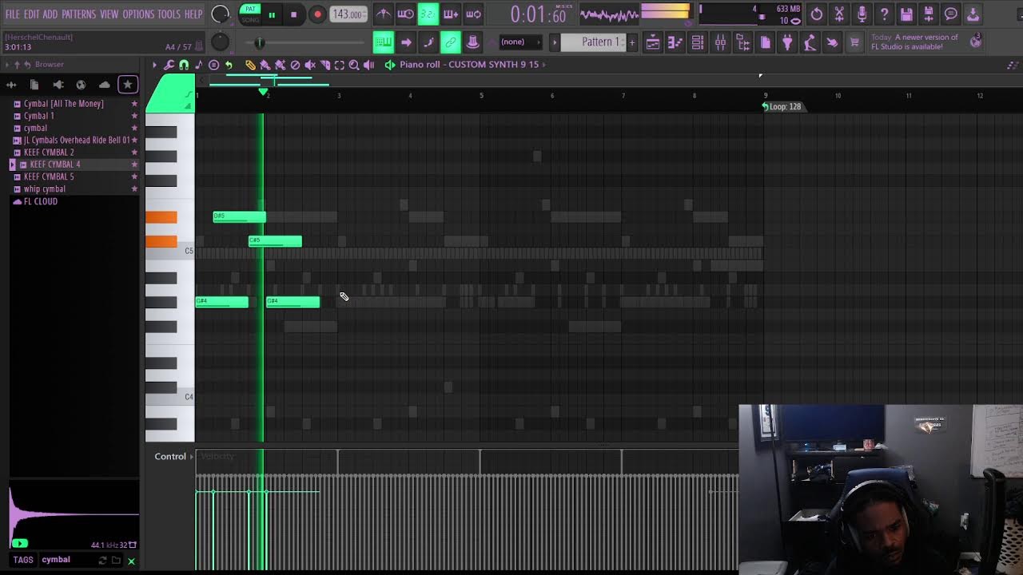Select the KEEF CYMBAL 4 sample
The width and height of the screenshot is (1023, 575).
[x=55, y=165]
